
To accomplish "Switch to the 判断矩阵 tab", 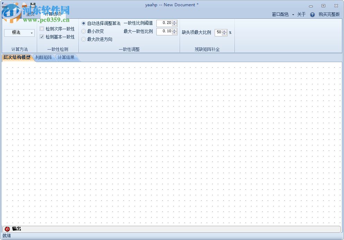I will tap(44, 58).
